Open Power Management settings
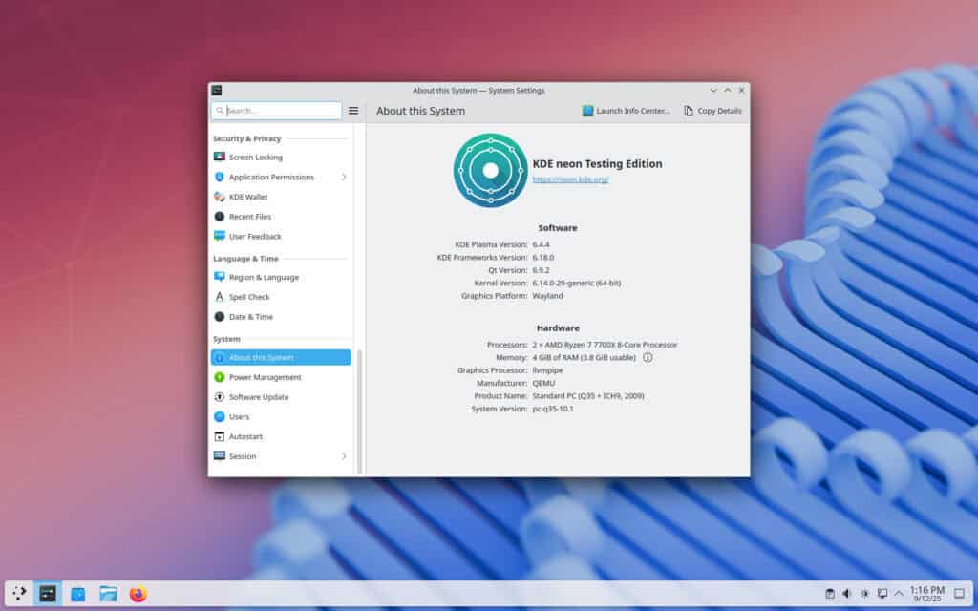Viewport: 978px width, 611px height. (x=281, y=377)
